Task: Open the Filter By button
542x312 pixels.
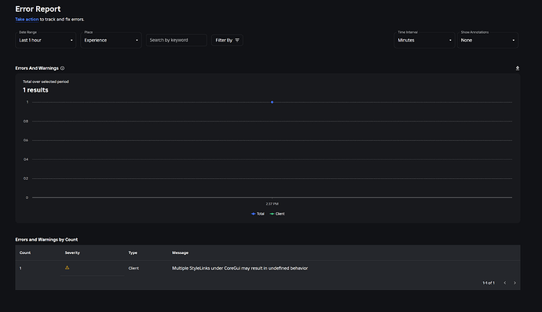Action: point(227,40)
